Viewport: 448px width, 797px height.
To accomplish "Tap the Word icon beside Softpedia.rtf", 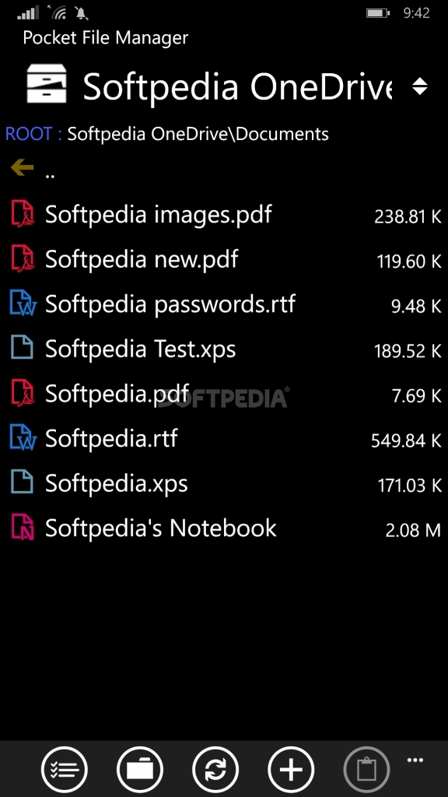I will click(23, 438).
